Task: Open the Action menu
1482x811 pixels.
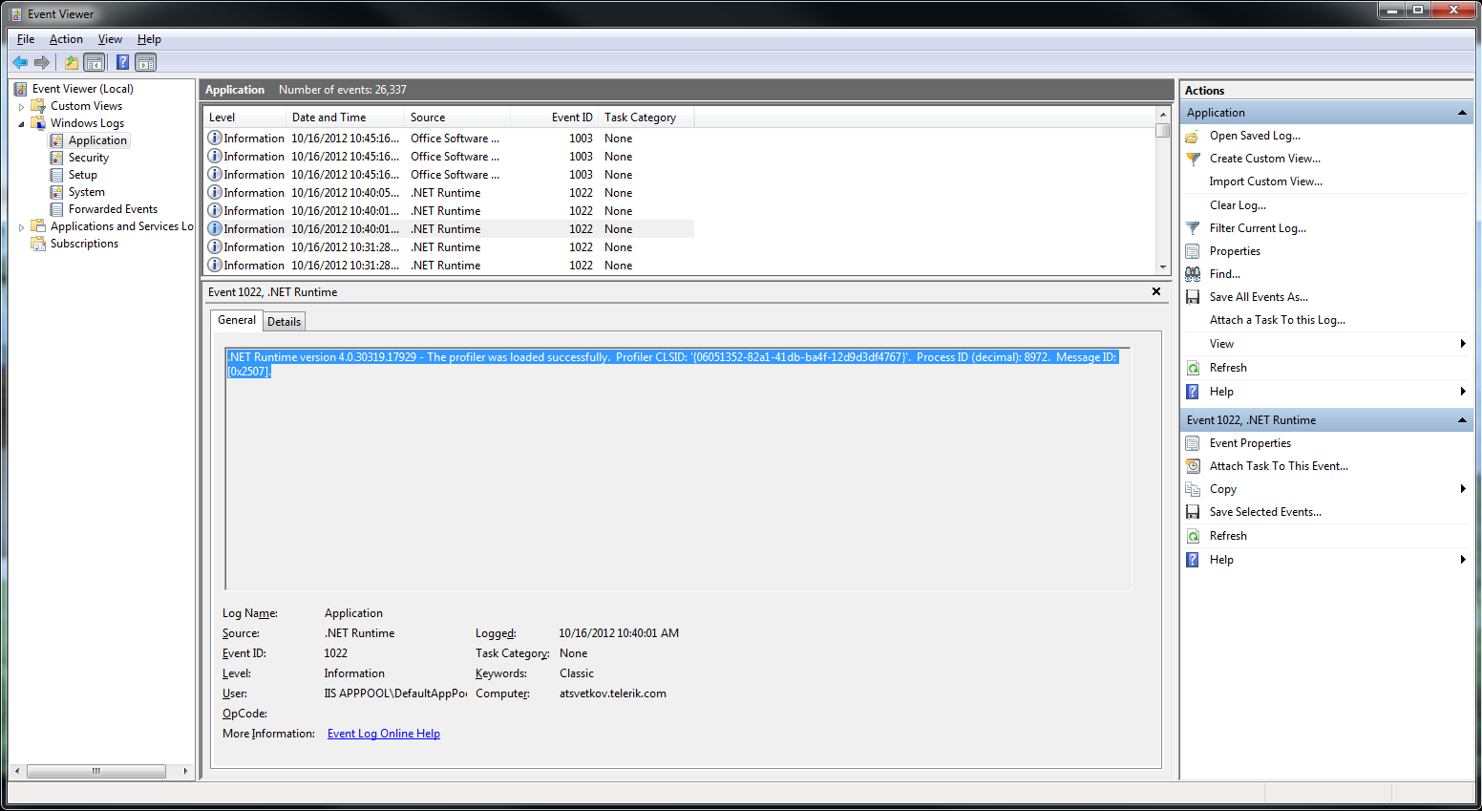Action: coord(66,39)
